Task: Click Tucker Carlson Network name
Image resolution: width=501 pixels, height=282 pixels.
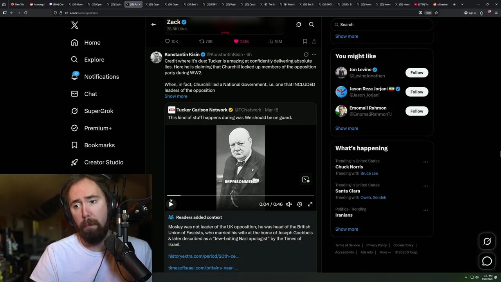Action: (x=202, y=110)
